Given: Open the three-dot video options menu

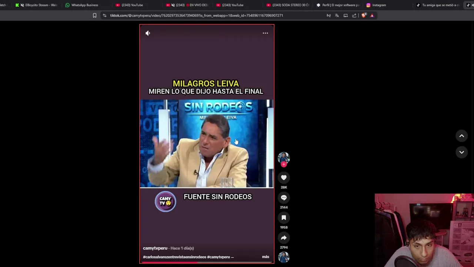Looking at the screenshot, I should coord(265,33).
